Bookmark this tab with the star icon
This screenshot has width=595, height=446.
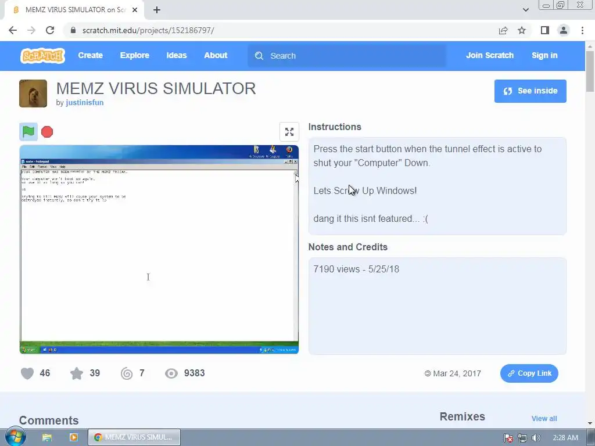click(x=522, y=30)
